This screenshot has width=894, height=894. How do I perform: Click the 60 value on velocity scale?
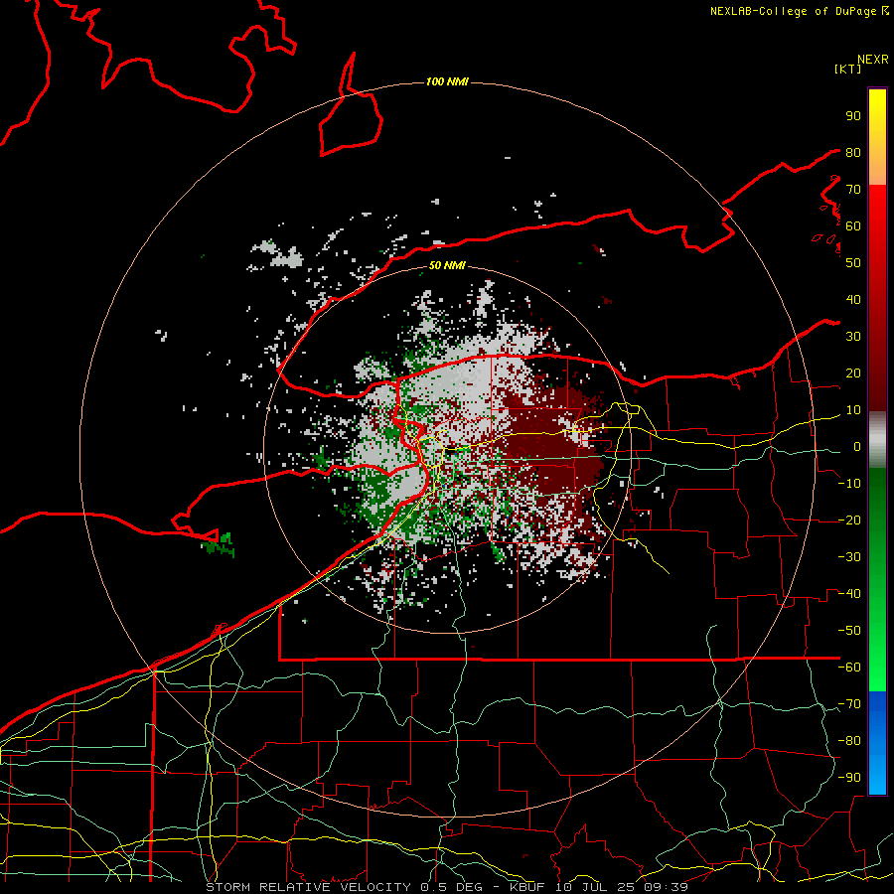[x=853, y=226]
